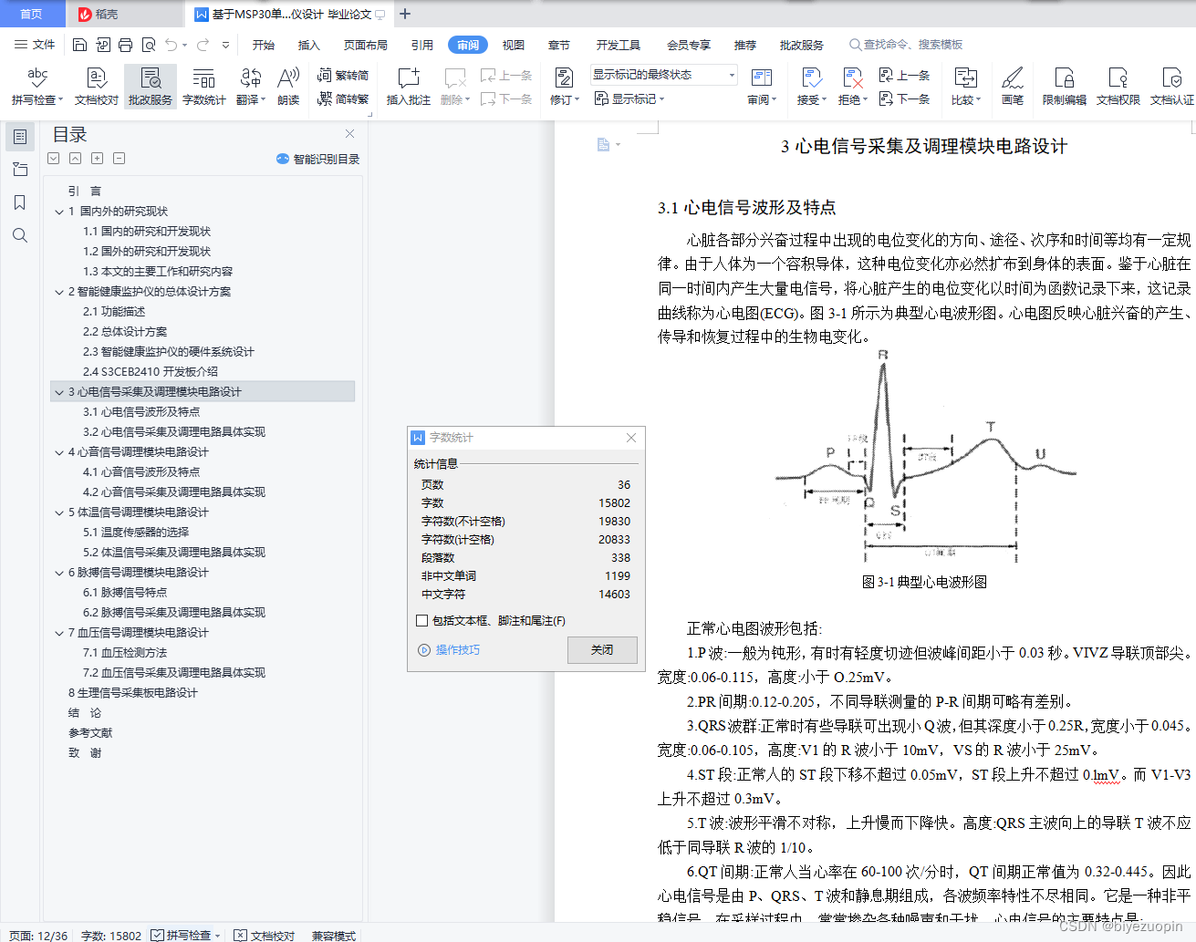
Task: Collapse chapter 1 国内外的研究现状 in outline
Action: pyautogui.click(x=59, y=212)
